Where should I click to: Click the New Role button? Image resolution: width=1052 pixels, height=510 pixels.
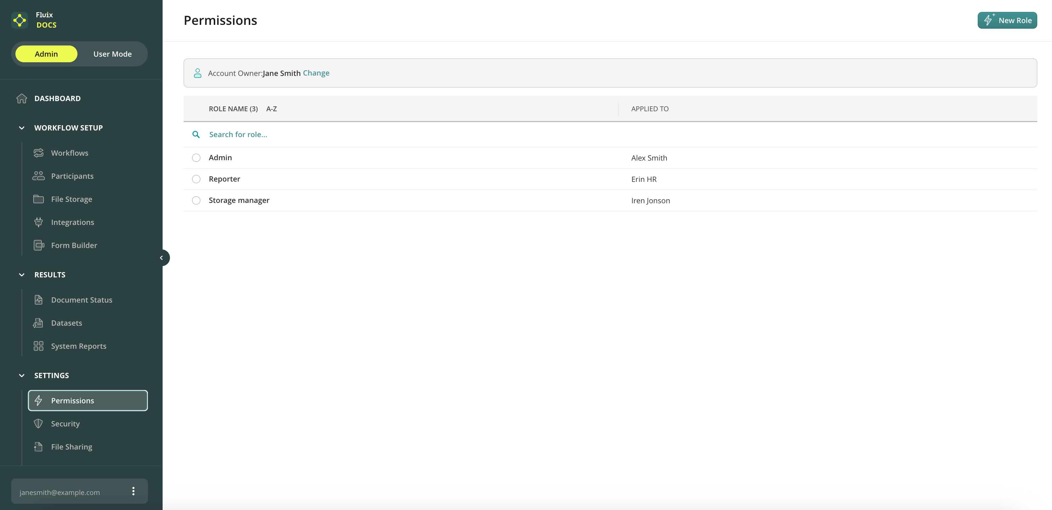pos(1007,20)
